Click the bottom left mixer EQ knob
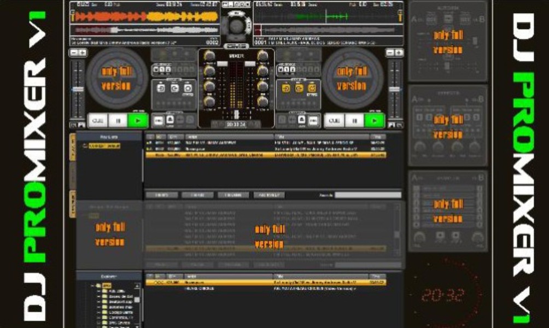This screenshot has height=328, width=549. (209, 102)
